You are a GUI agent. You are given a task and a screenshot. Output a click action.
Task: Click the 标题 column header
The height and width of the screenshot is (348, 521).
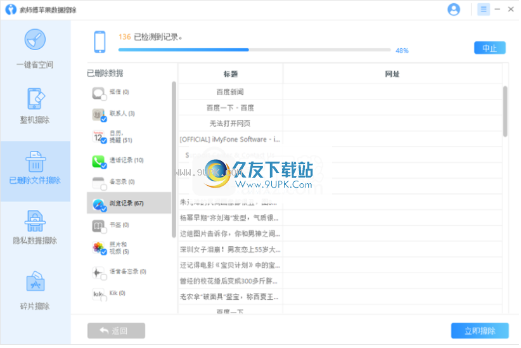coord(231,74)
